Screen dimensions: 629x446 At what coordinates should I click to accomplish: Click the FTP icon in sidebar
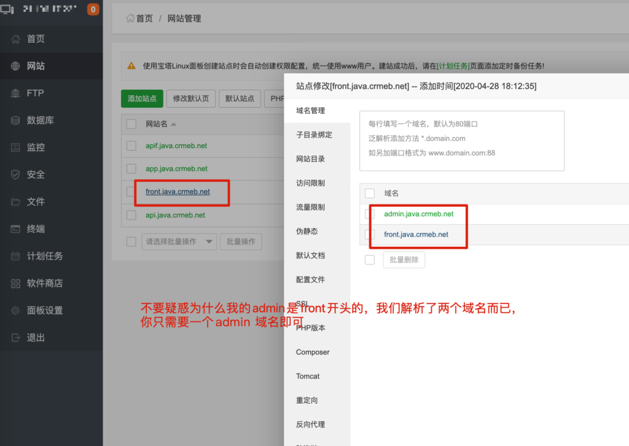point(15,93)
